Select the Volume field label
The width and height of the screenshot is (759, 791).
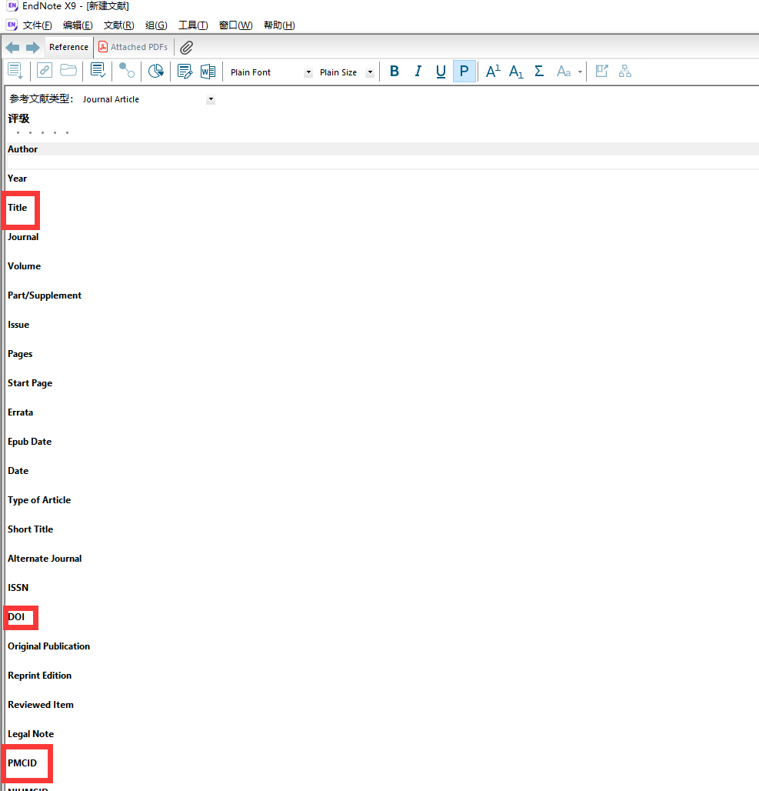pyautogui.click(x=24, y=266)
